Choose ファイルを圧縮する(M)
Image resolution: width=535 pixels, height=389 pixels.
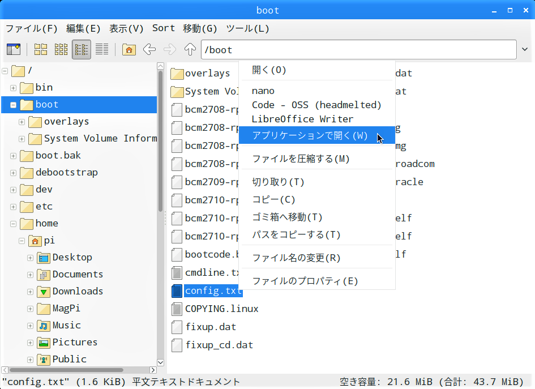tap(317, 159)
